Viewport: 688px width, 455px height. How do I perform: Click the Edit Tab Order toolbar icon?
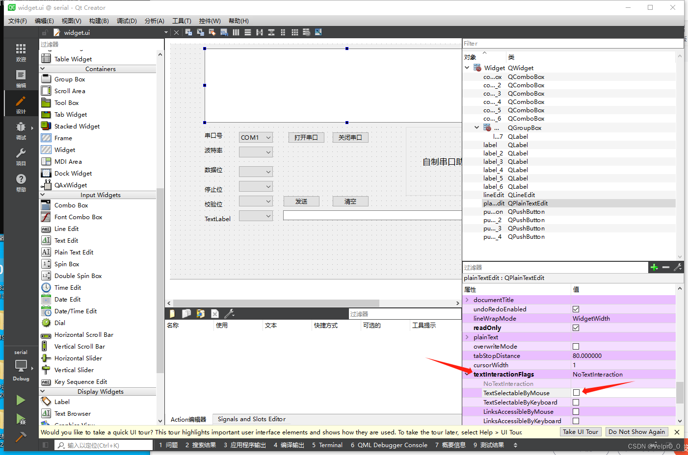click(x=224, y=32)
